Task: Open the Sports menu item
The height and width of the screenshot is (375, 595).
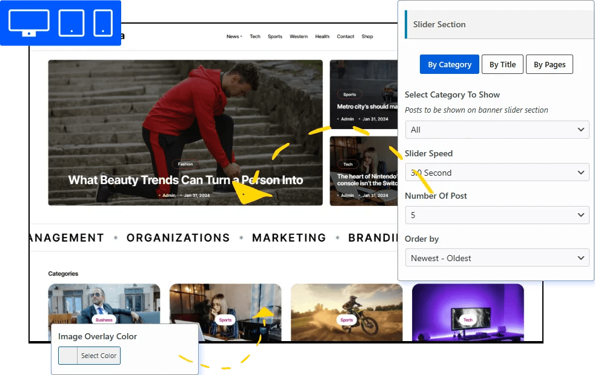Action: (x=275, y=36)
